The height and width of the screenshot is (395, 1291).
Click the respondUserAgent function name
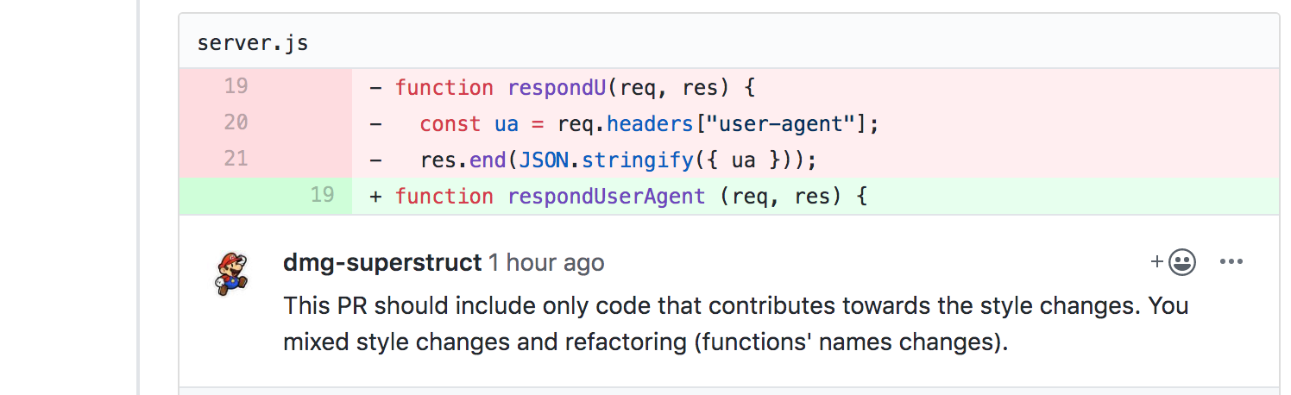point(607,196)
